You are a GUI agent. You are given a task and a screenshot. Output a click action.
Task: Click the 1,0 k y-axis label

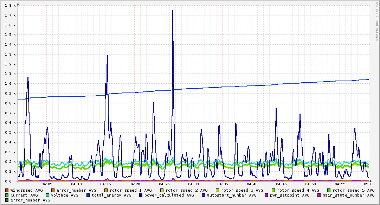pyautogui.click(x=11, y=84)
